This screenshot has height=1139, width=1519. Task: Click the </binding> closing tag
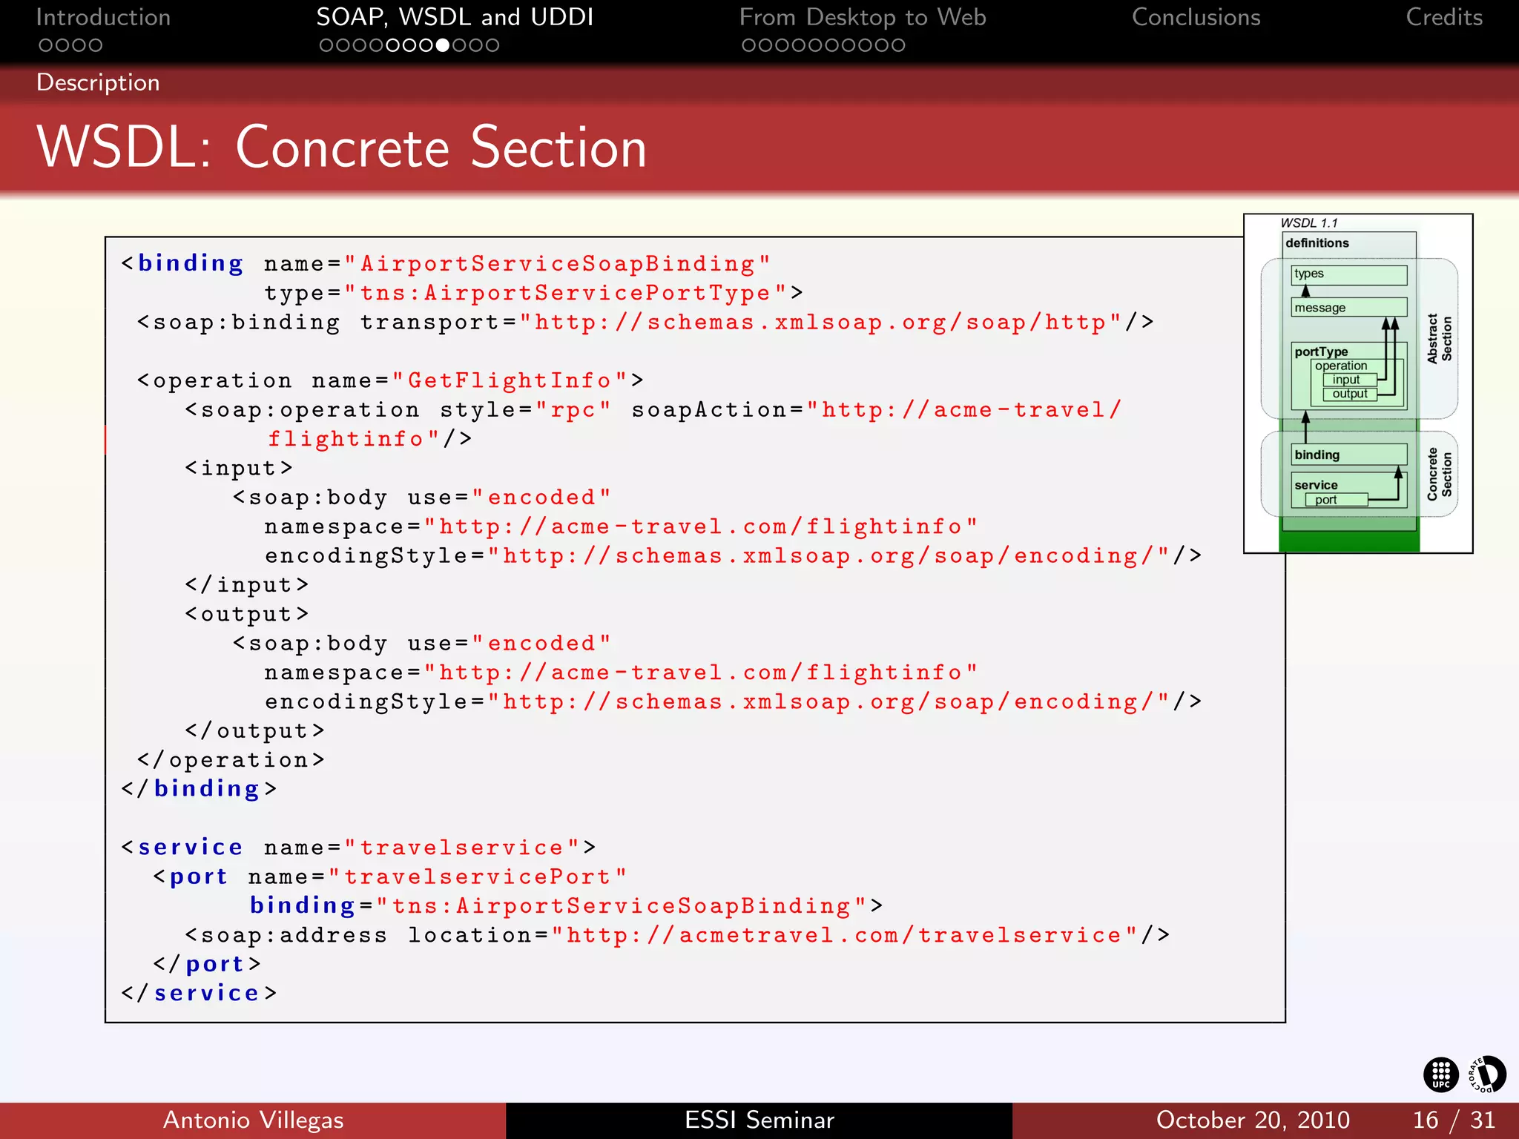[200, 789]
